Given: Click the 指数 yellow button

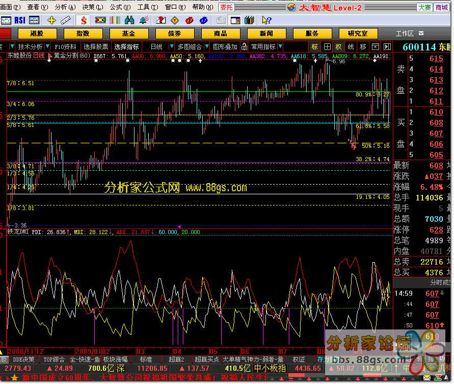Looking at the screenshot, I should coord(83,34).
